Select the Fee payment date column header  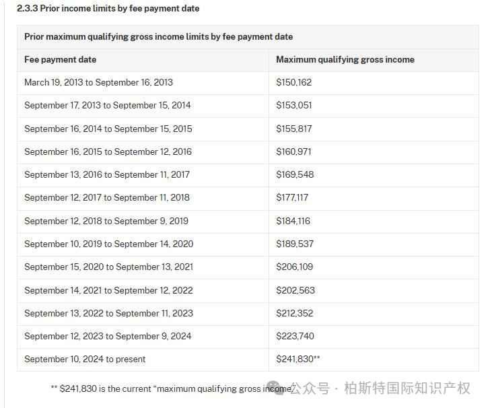60,59
